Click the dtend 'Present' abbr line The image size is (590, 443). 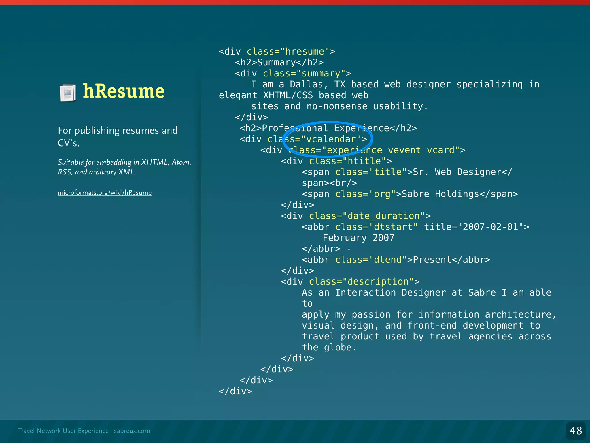pos(396,260)
